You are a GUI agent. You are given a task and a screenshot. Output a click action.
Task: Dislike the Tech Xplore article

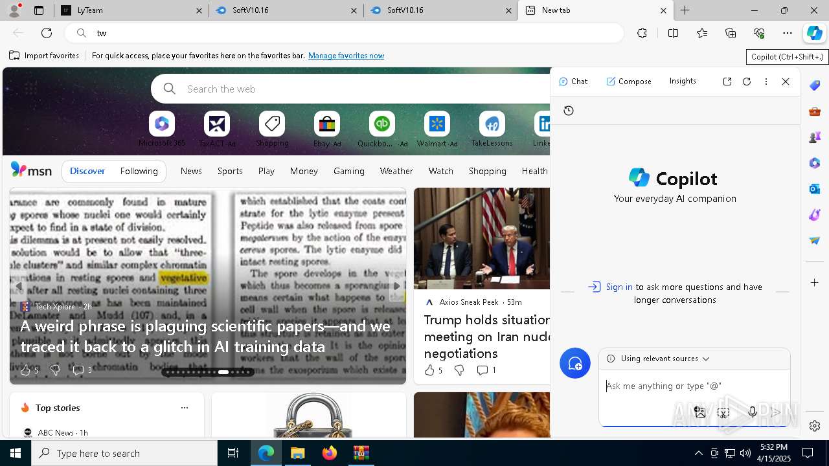click(55, 370)
